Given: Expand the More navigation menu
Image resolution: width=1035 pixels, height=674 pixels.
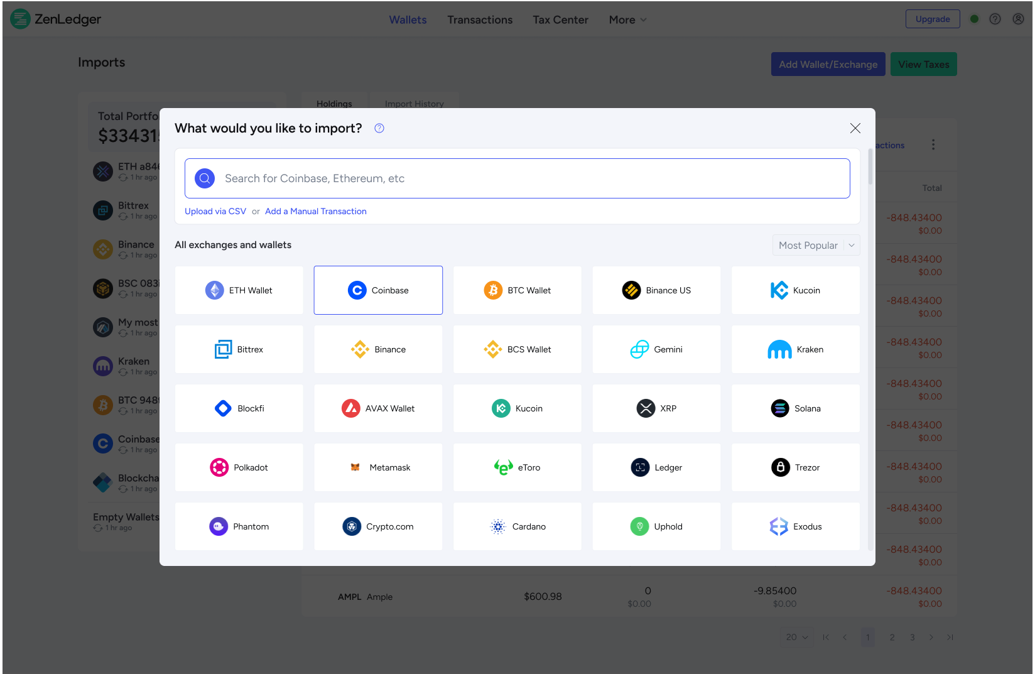Looking at the screenshot, I should [627, 20].
